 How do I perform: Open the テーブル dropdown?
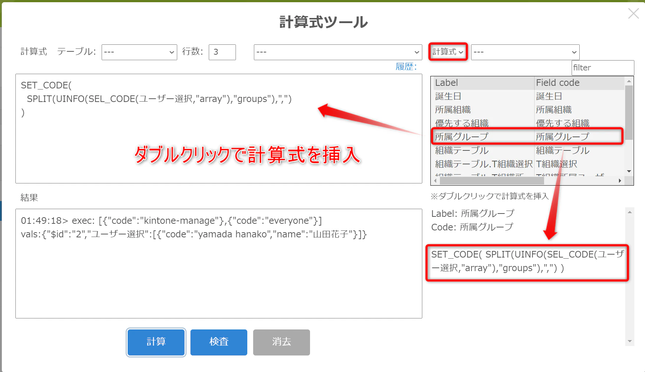click(x=139, y=52)
